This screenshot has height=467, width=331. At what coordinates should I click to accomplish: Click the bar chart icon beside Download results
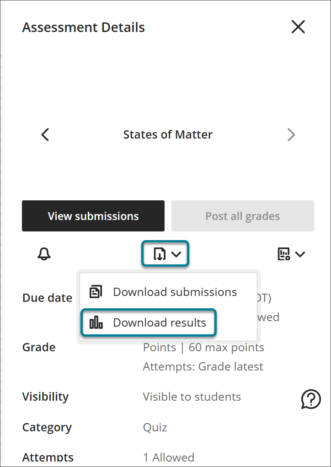(x=96, y=322)
